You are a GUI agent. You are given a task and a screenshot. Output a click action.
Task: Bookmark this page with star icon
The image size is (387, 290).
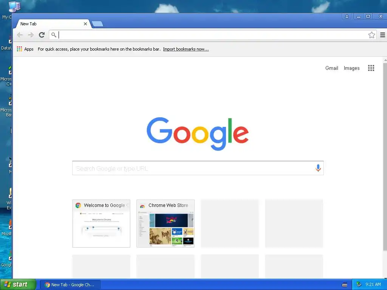click(x=372, y=35)
